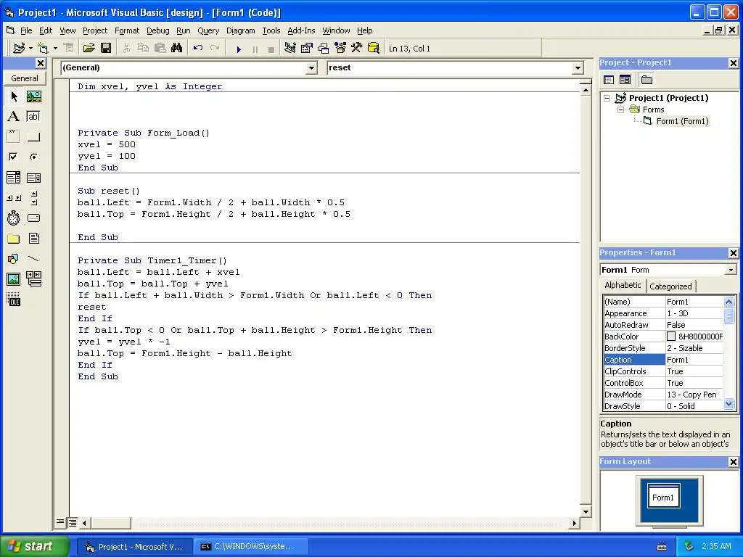Collapse the Forms folder node
743x557 pixels.
coord(621,110)
